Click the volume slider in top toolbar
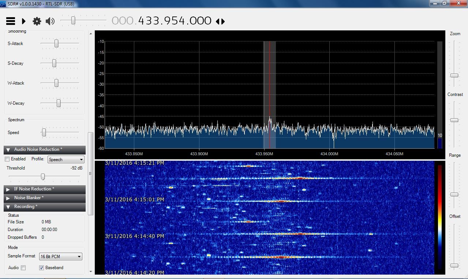 (x=83, y=21)
